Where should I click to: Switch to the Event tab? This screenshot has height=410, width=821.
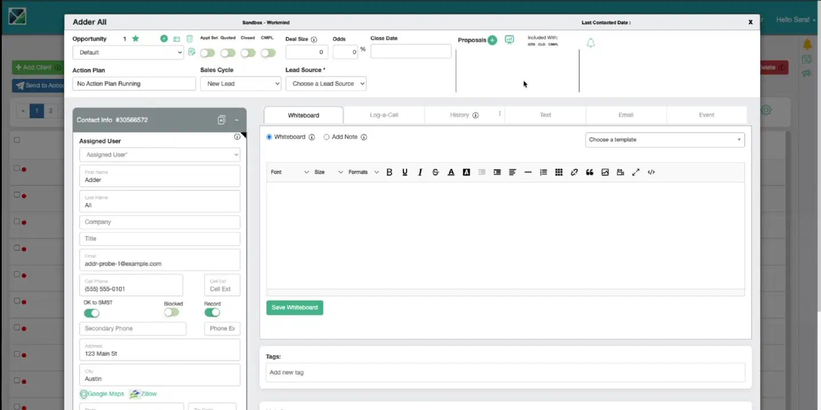[706, 115]
